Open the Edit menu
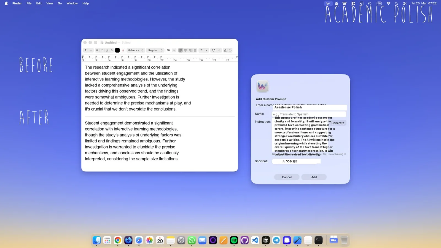The width and height of the screenshot is (441, 248). click(39, 3)
